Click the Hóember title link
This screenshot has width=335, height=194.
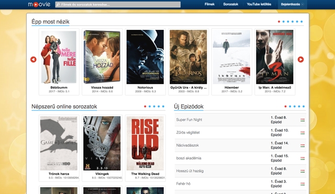click(231, 87)
